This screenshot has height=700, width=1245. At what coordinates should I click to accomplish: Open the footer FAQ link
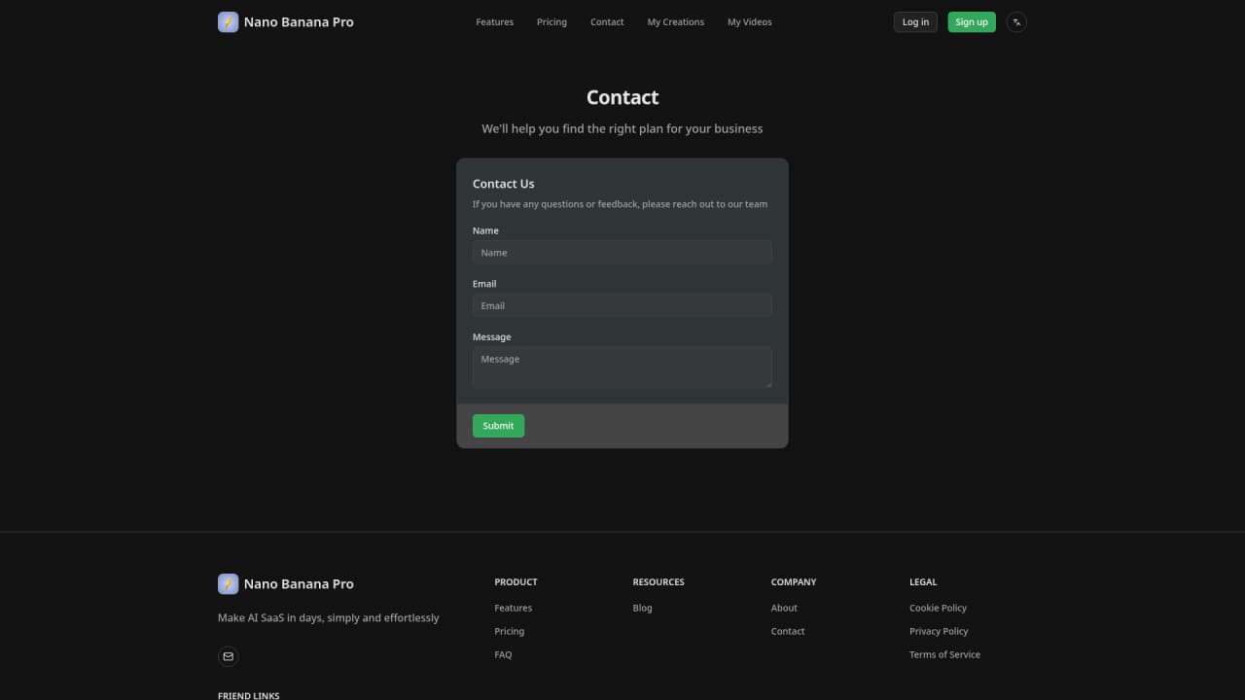coord(503,654)
